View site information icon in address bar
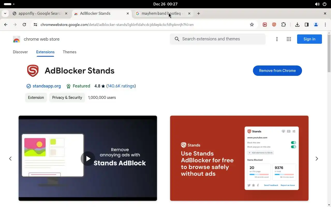The image size is (331, 207). pyautogui.click(x=35, y=25)
